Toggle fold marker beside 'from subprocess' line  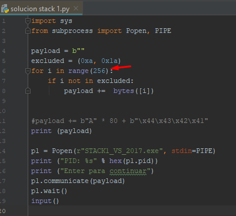[x=28, y=31]
